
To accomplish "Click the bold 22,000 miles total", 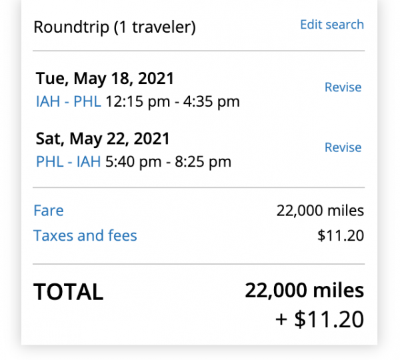I will coord(304,291).
